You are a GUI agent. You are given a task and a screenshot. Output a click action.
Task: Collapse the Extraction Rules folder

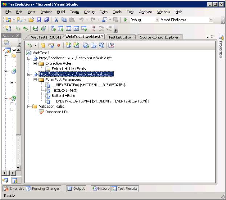point(35,63)
